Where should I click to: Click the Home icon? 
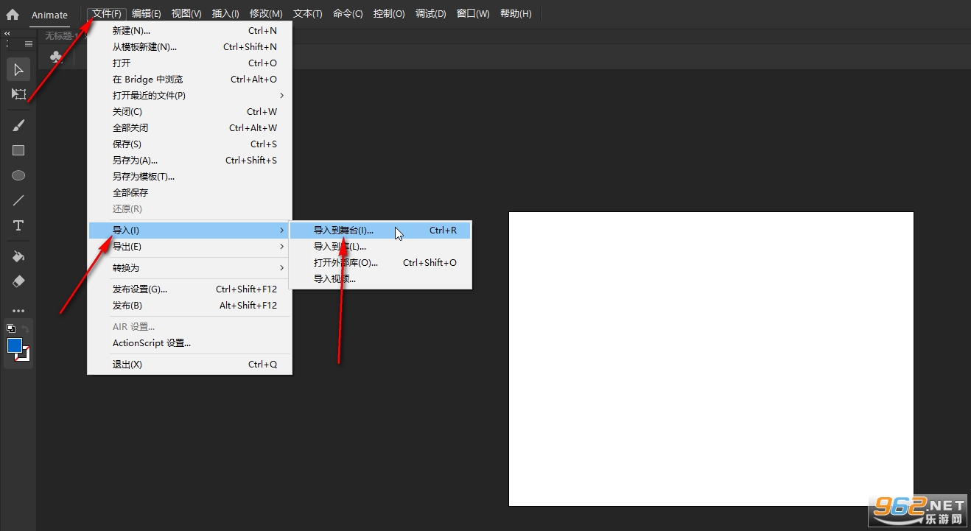tap(13, 14)
